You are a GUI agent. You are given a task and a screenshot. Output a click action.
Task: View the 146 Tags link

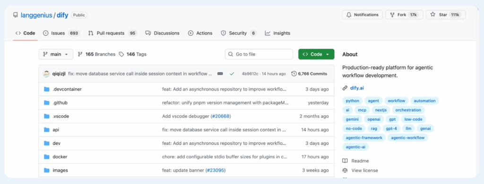tap(133, 54)
